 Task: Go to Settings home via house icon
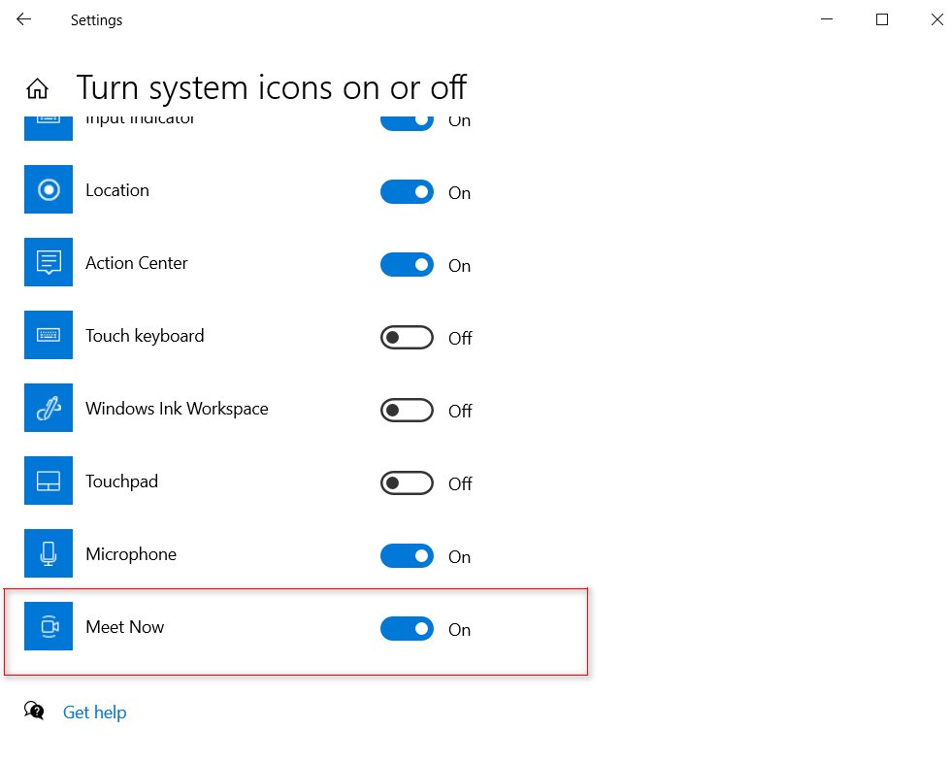[x=37, y=88]
